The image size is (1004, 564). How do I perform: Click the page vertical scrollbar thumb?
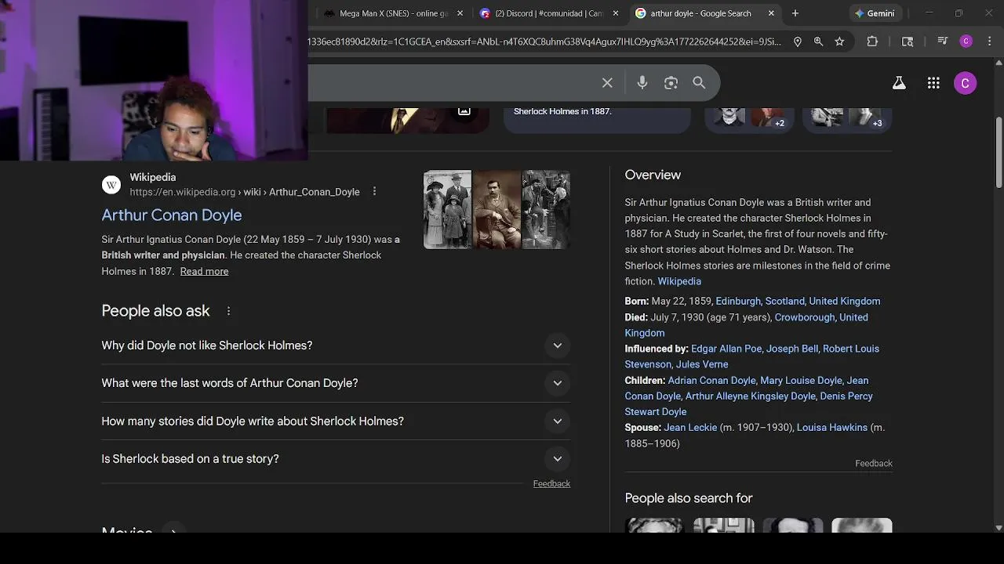coord(999,153)
